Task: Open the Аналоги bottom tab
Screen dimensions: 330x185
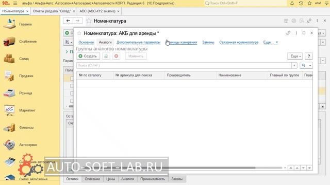Action: pyautogui.click(x=128, y=179)
